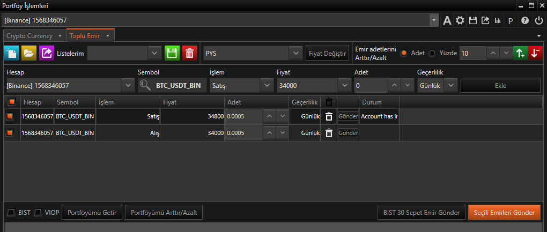Click the purple export list icon

[47, 53]
